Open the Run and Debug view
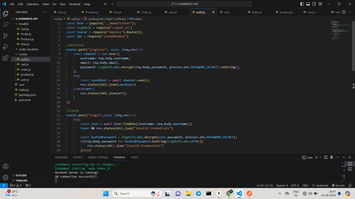The height and width of the screenshot is (199, 355). point(5,47)
